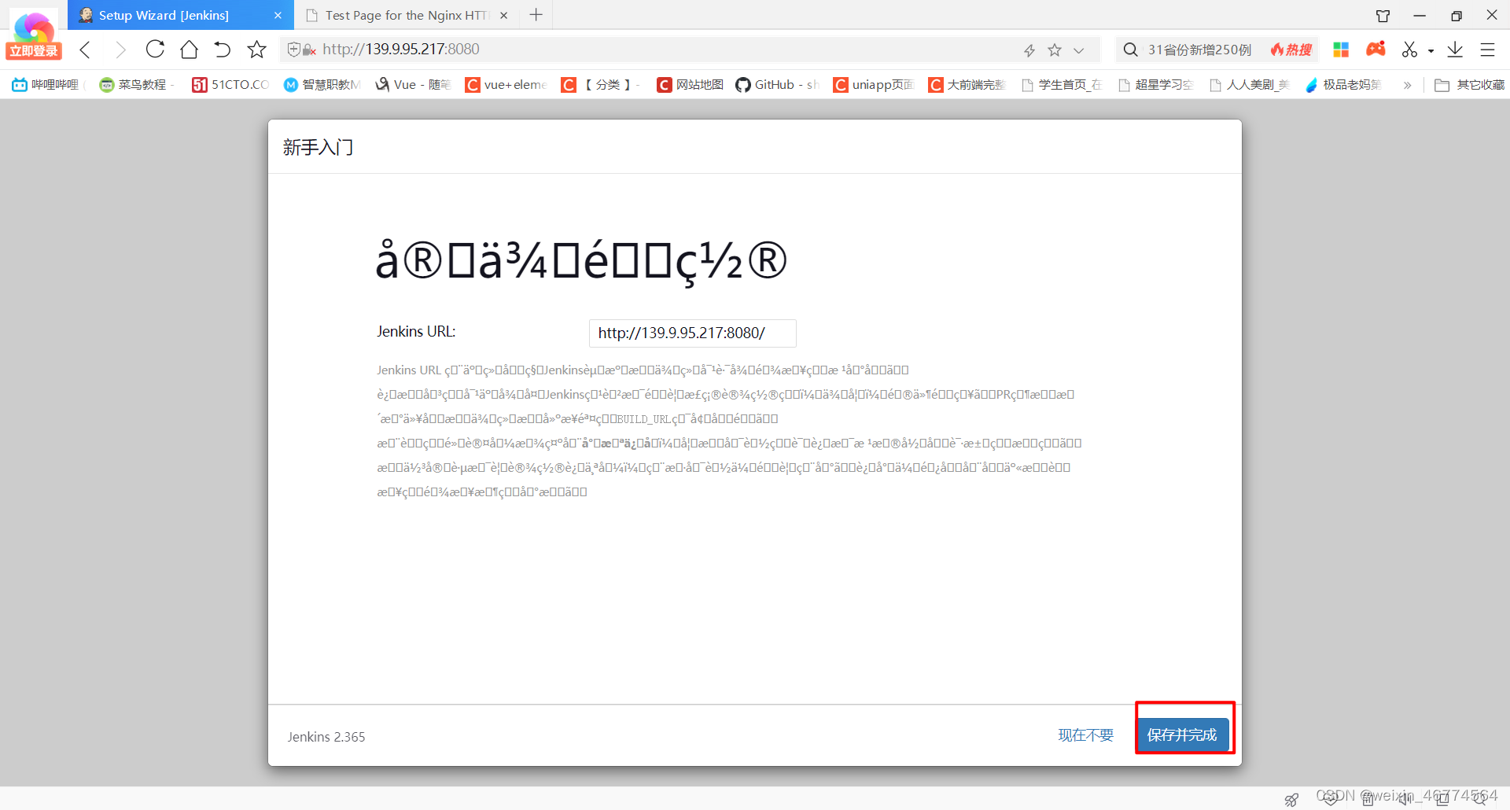
Task: Open the 【分类】 bookmark
Action: [x=601, y=84]
